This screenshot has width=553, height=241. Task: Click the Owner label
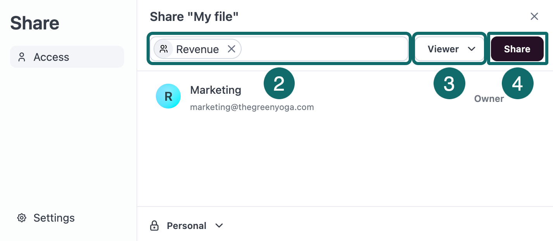[489, 99]
